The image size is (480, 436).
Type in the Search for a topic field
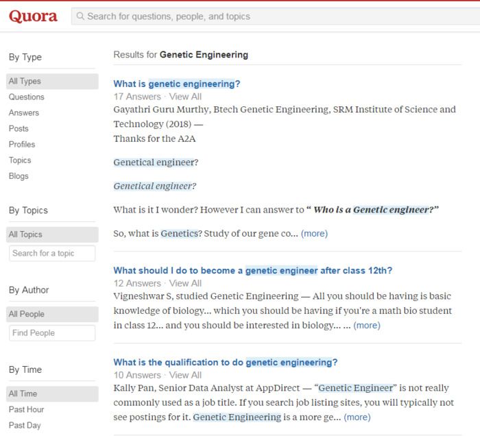[52, 253]
